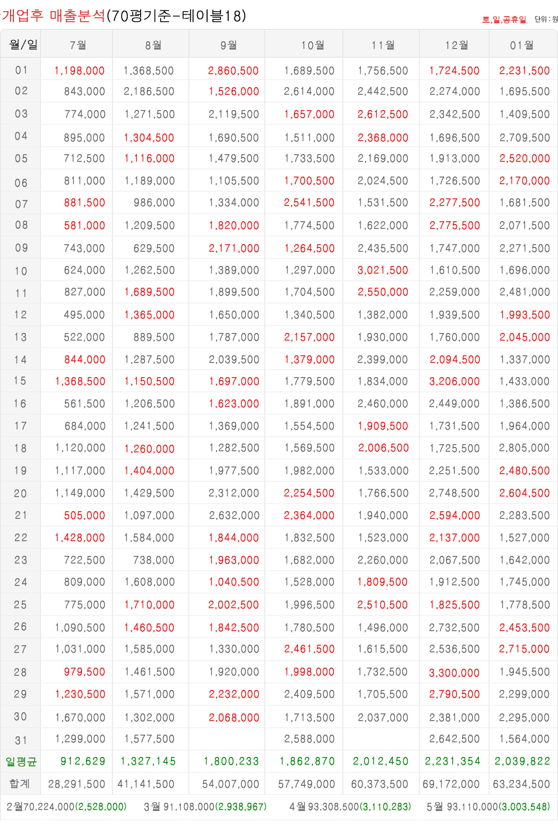Click the value 738,000
The height and width of the screenshot is (838, 558).
coord(153,560)
